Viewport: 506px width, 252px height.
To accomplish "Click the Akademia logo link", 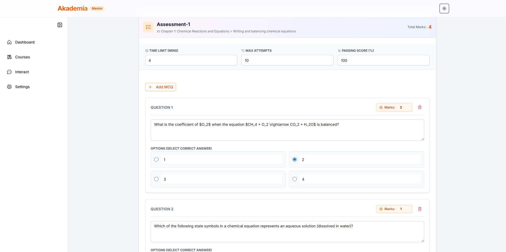I will pyautogui.click(x=73, y=8).
